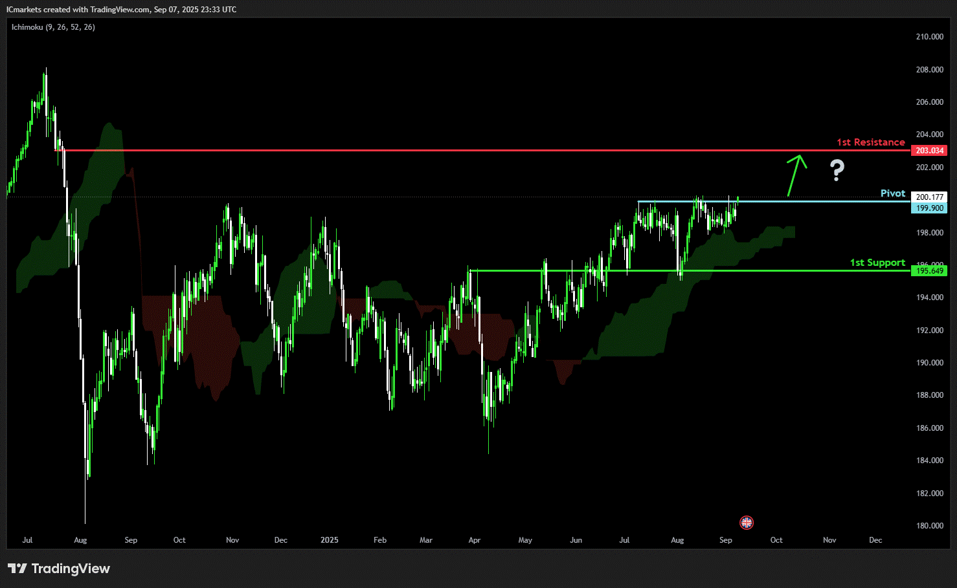Click the Dec label right of 2025

click(x=875, y=540)
